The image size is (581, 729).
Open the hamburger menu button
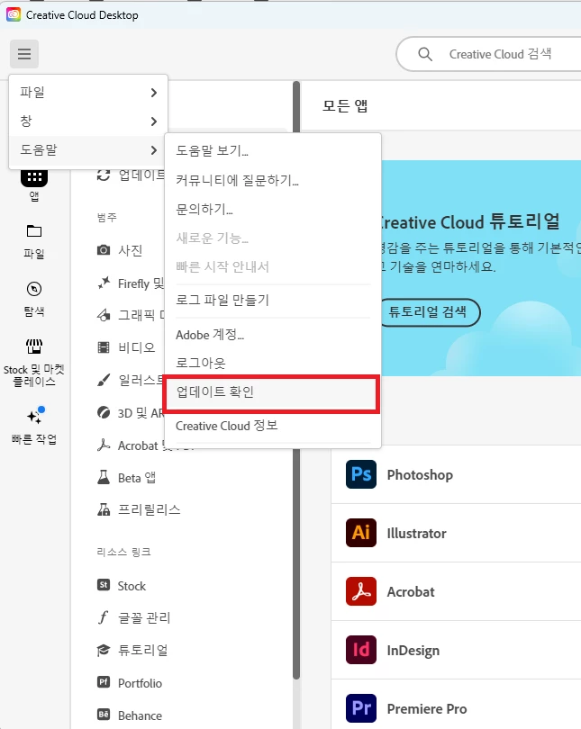click(24, 54)
